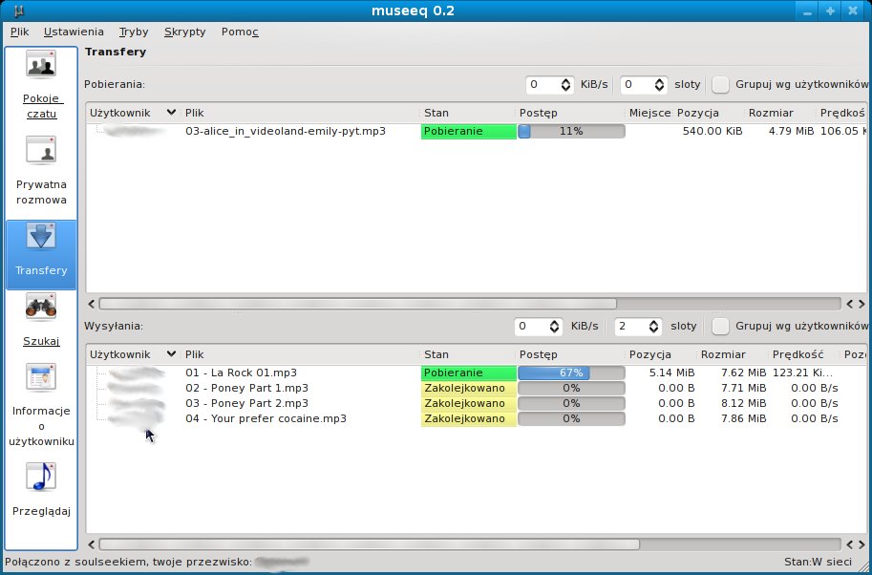This screenshot has height=575, width=872.
Task: Click Zakolejkowano status for Poney Part 1
Action: tap(468, 388)
